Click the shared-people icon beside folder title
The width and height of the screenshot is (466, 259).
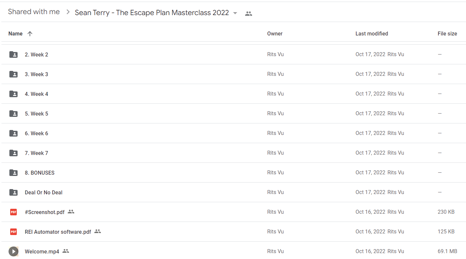point(249,13)
